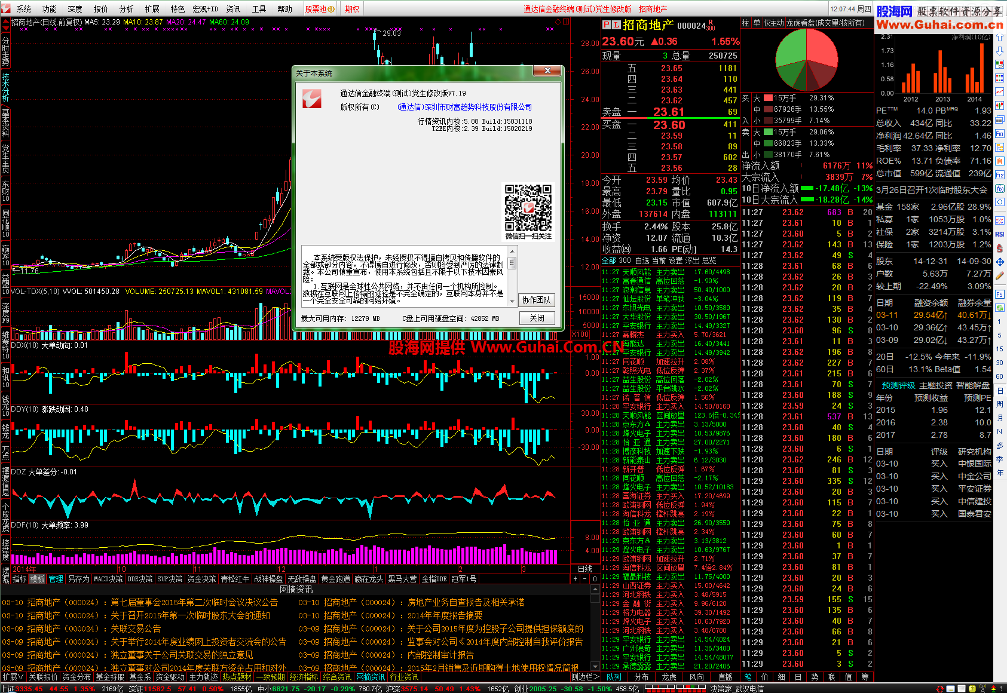Click the F10 company info icon
The image size is (1007, 693).
999,133
